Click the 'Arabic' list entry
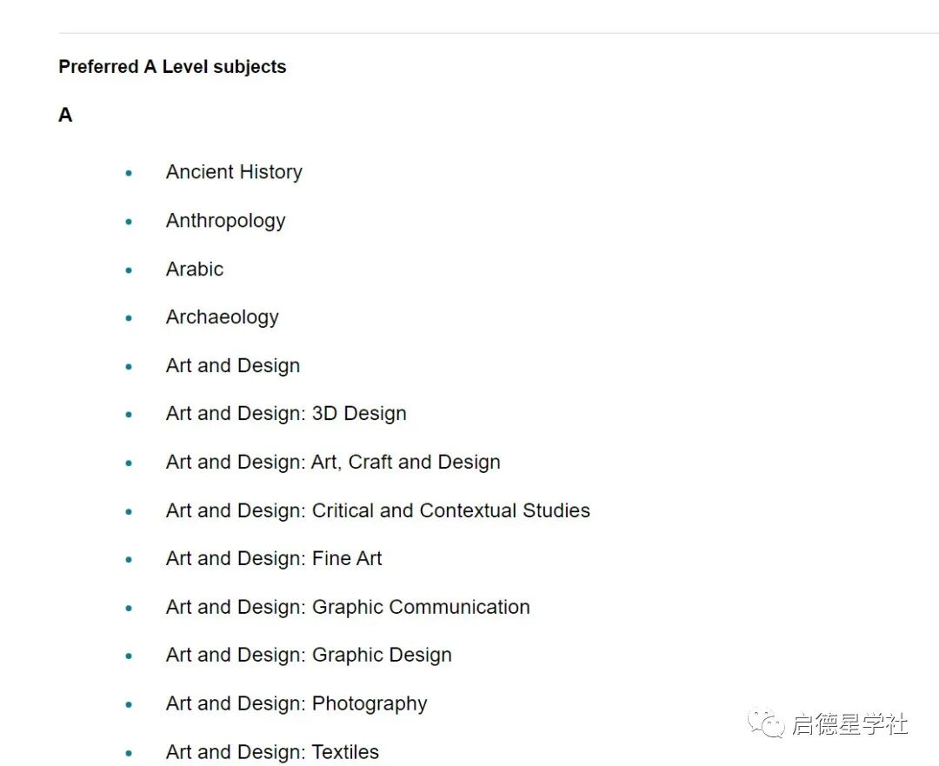Viewport: 939px width, 766px height. tap(195, 269)
